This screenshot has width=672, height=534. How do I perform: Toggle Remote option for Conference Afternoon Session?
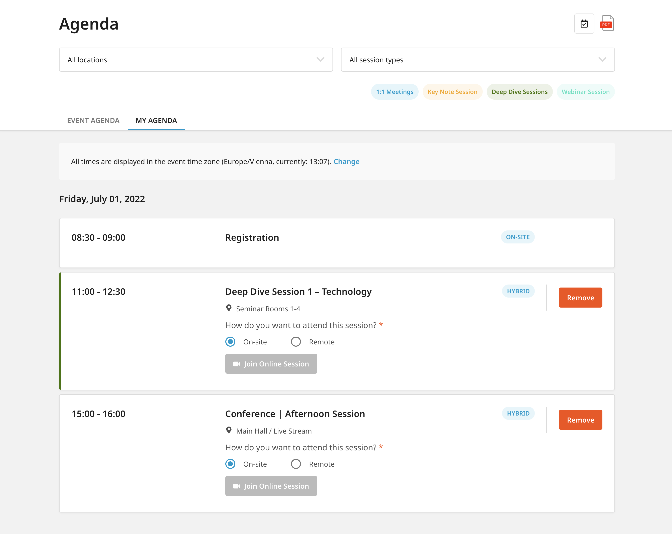coord(295,464)
